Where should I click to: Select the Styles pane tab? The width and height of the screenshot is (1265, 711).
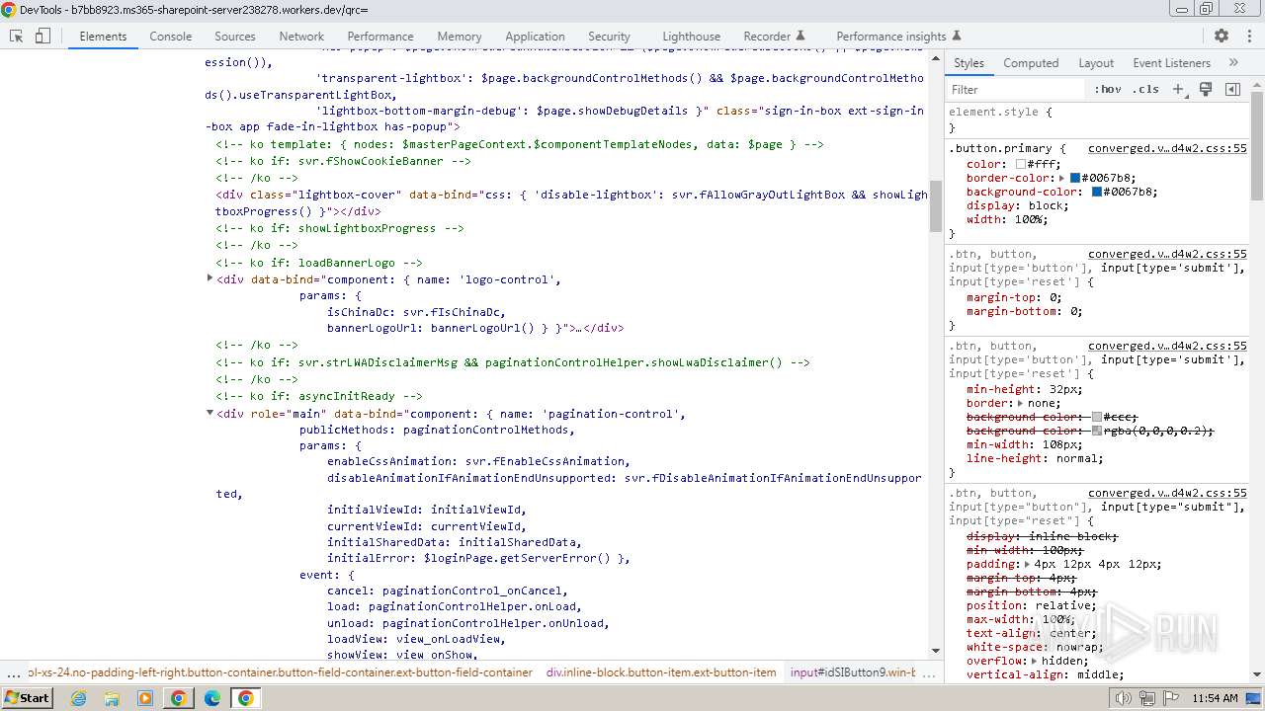click(969, 62)
